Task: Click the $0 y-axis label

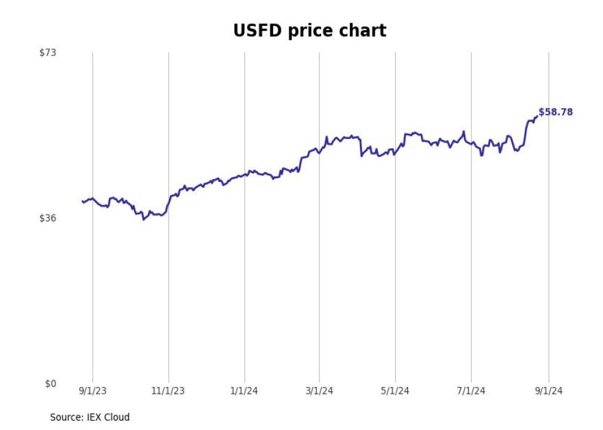Action: click(50, 384)
